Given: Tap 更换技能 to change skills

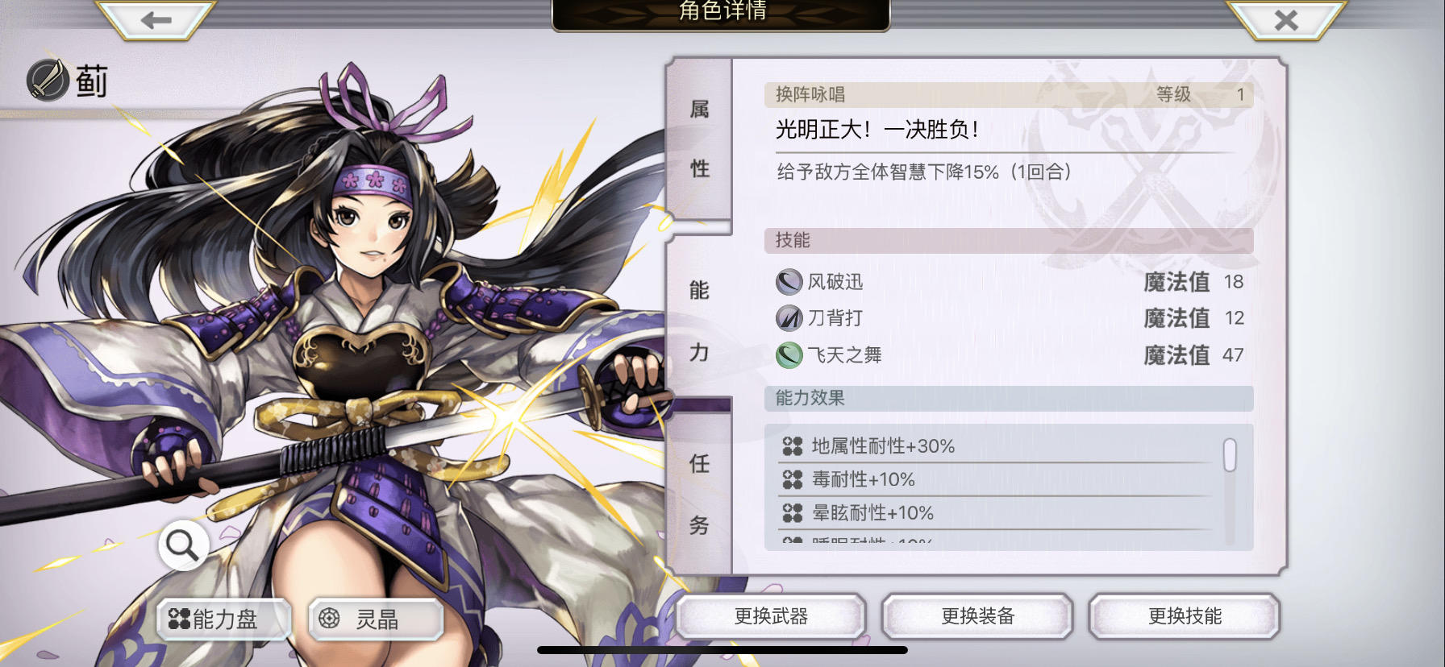Looking at the screenshot, I should [x=1185, y=617].
